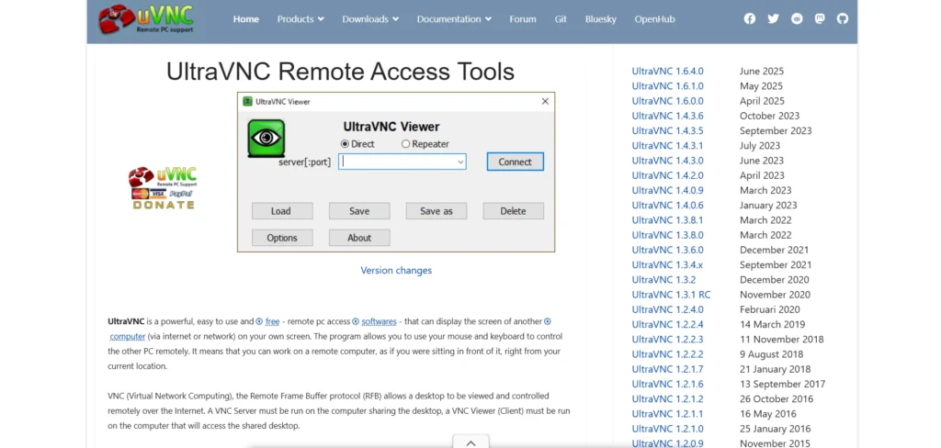This screenshot has width=941, height=448.
Task: Click the scroll-to-top chevron at page bottom
Action: (x=471, y=442)
